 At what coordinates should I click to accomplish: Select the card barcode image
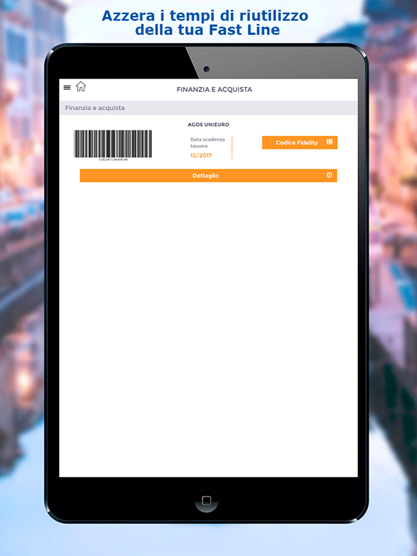[113, 144]
